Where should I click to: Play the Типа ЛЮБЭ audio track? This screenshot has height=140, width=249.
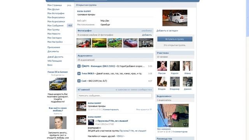[x=79, y=73]
